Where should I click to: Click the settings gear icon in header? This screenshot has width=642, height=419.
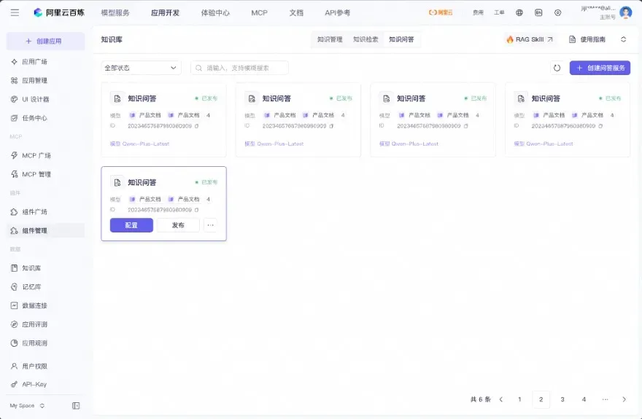click(557, 12)
